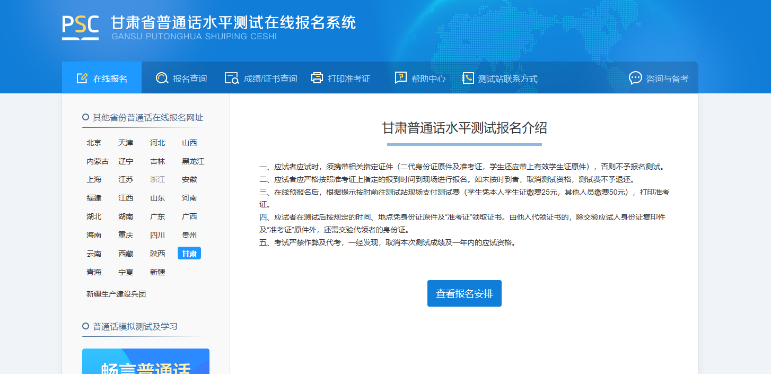This screenshot has width=771, height=374.
Task: Click the PSC logo in header
Action: [80, 27]
